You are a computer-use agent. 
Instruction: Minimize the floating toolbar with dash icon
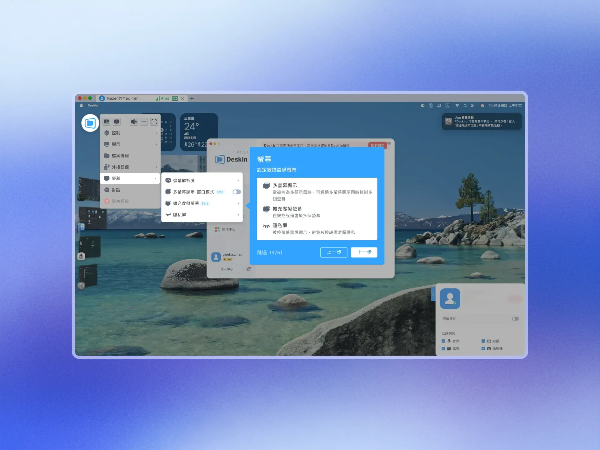(x=144, y=122)
